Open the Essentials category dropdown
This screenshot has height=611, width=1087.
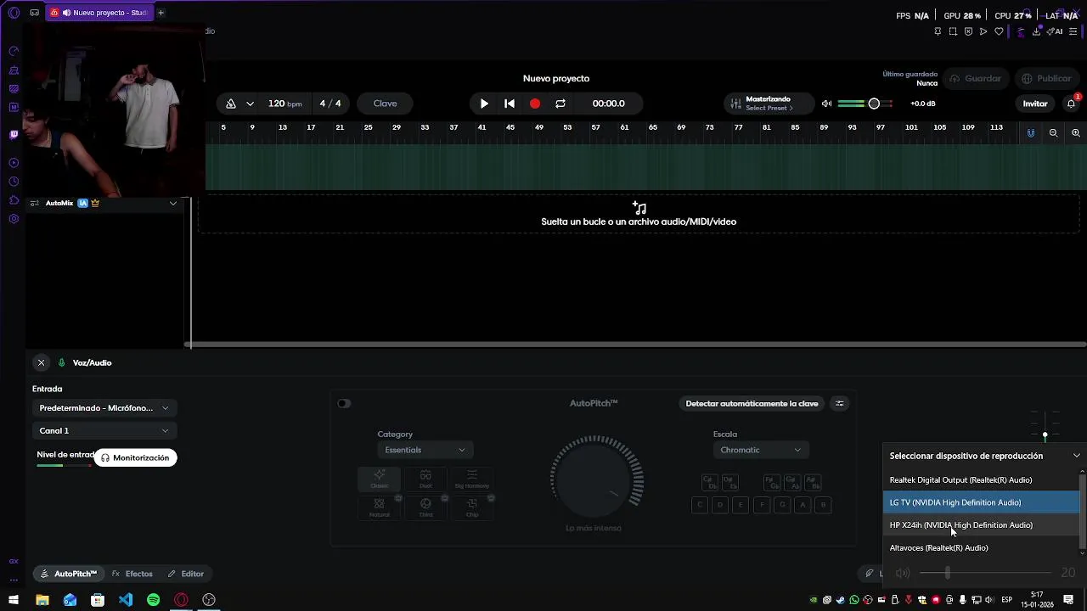[425, 450]
